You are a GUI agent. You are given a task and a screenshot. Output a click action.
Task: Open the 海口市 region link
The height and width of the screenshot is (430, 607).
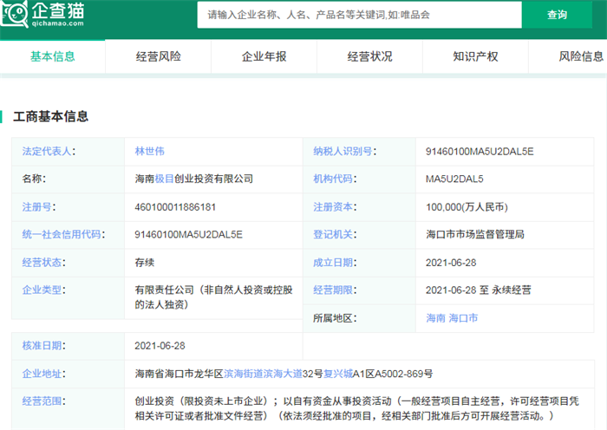(x=463, y=318)
